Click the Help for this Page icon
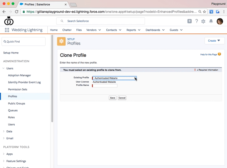This screenshot has height=168, width=227. pos(219,54)
